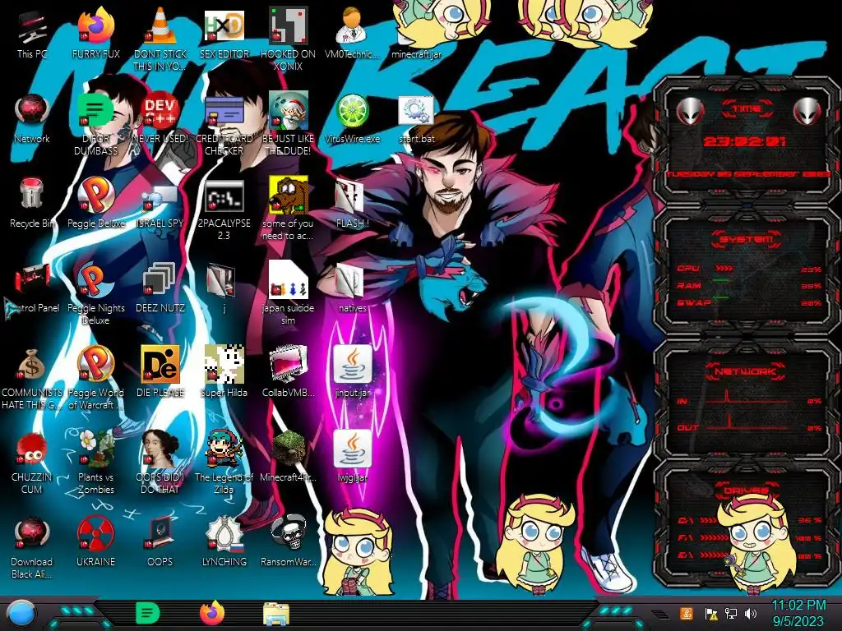Launch Firefox from the taskbar

tap(212, 613)
